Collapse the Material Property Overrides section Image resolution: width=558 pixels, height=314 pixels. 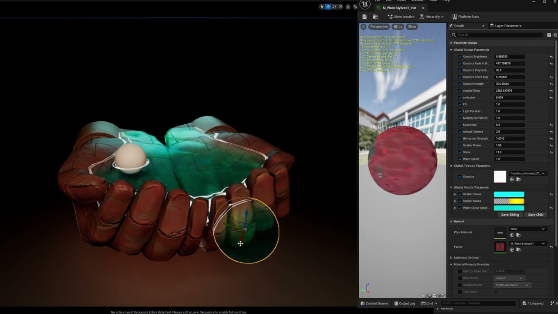pyautogui.click(x=451, y=264)
